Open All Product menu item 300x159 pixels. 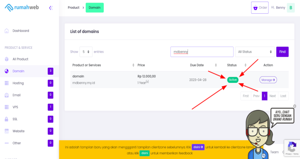(21, 59)
